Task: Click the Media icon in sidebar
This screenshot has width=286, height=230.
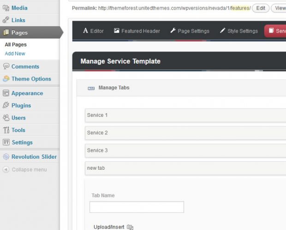Action: [x=6, y=8]
